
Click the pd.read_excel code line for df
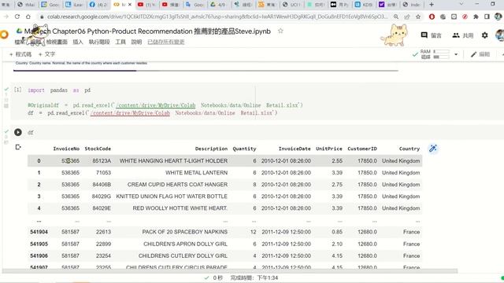click(152, 113)
